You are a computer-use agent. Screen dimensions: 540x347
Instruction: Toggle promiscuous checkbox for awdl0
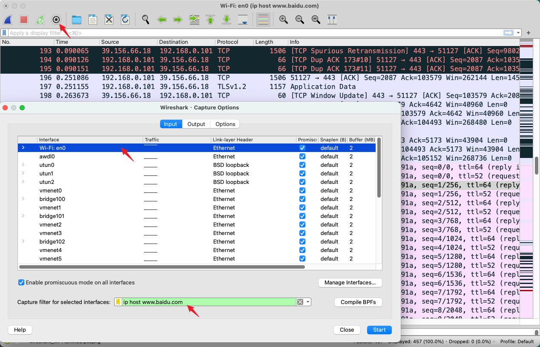click(x=302, y=156)
